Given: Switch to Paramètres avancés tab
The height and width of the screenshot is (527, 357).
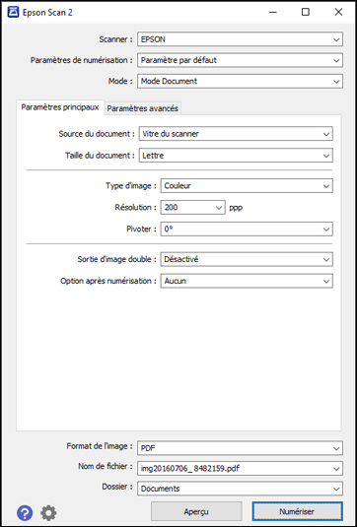Looking at the screenshot, I should pos(143,108).
